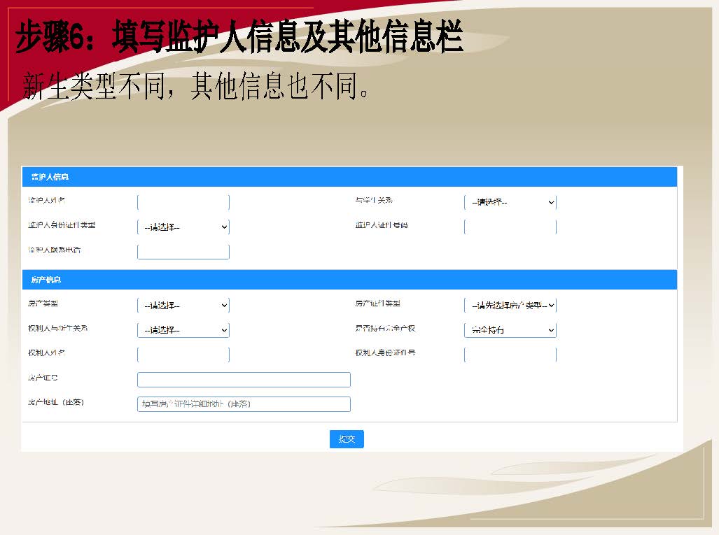Image resolution: width=719 pixels, height=535 pixels.
Task: Open the 与学生关系 dropdown
Action: point(510,202)
